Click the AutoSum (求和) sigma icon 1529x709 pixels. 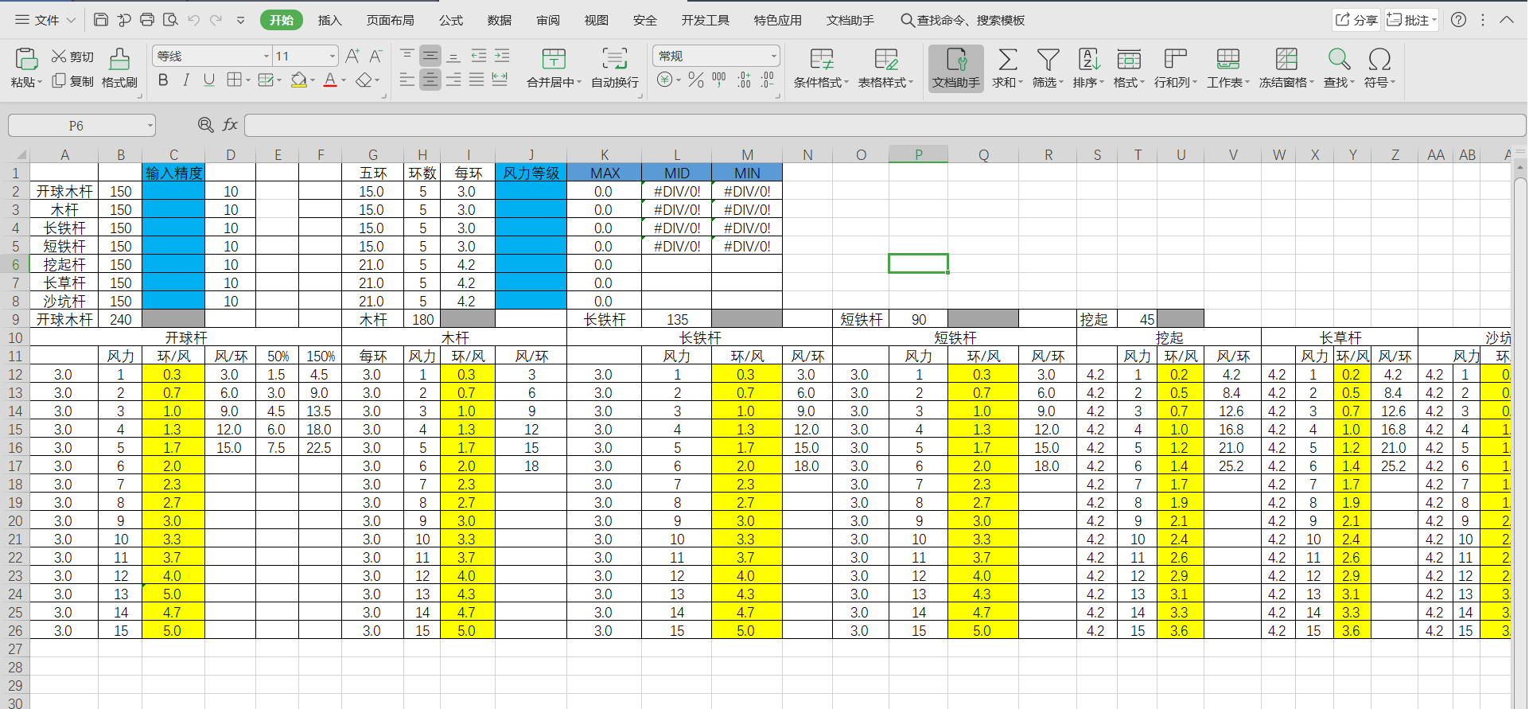[x=1007, y=60]
